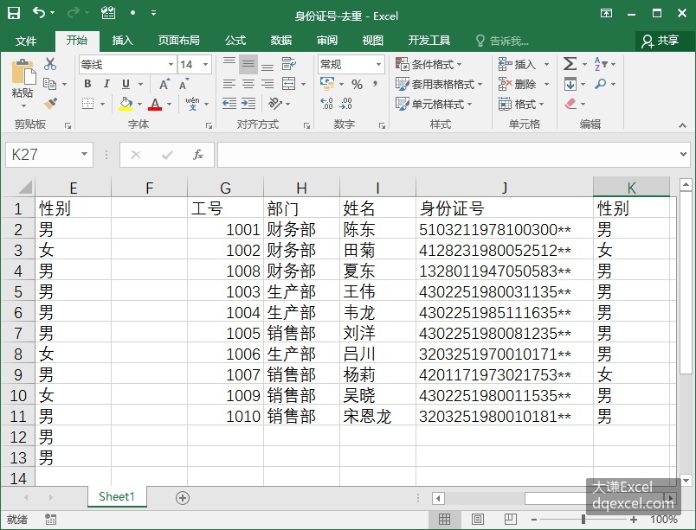Toggle Underline formatting

126,84
